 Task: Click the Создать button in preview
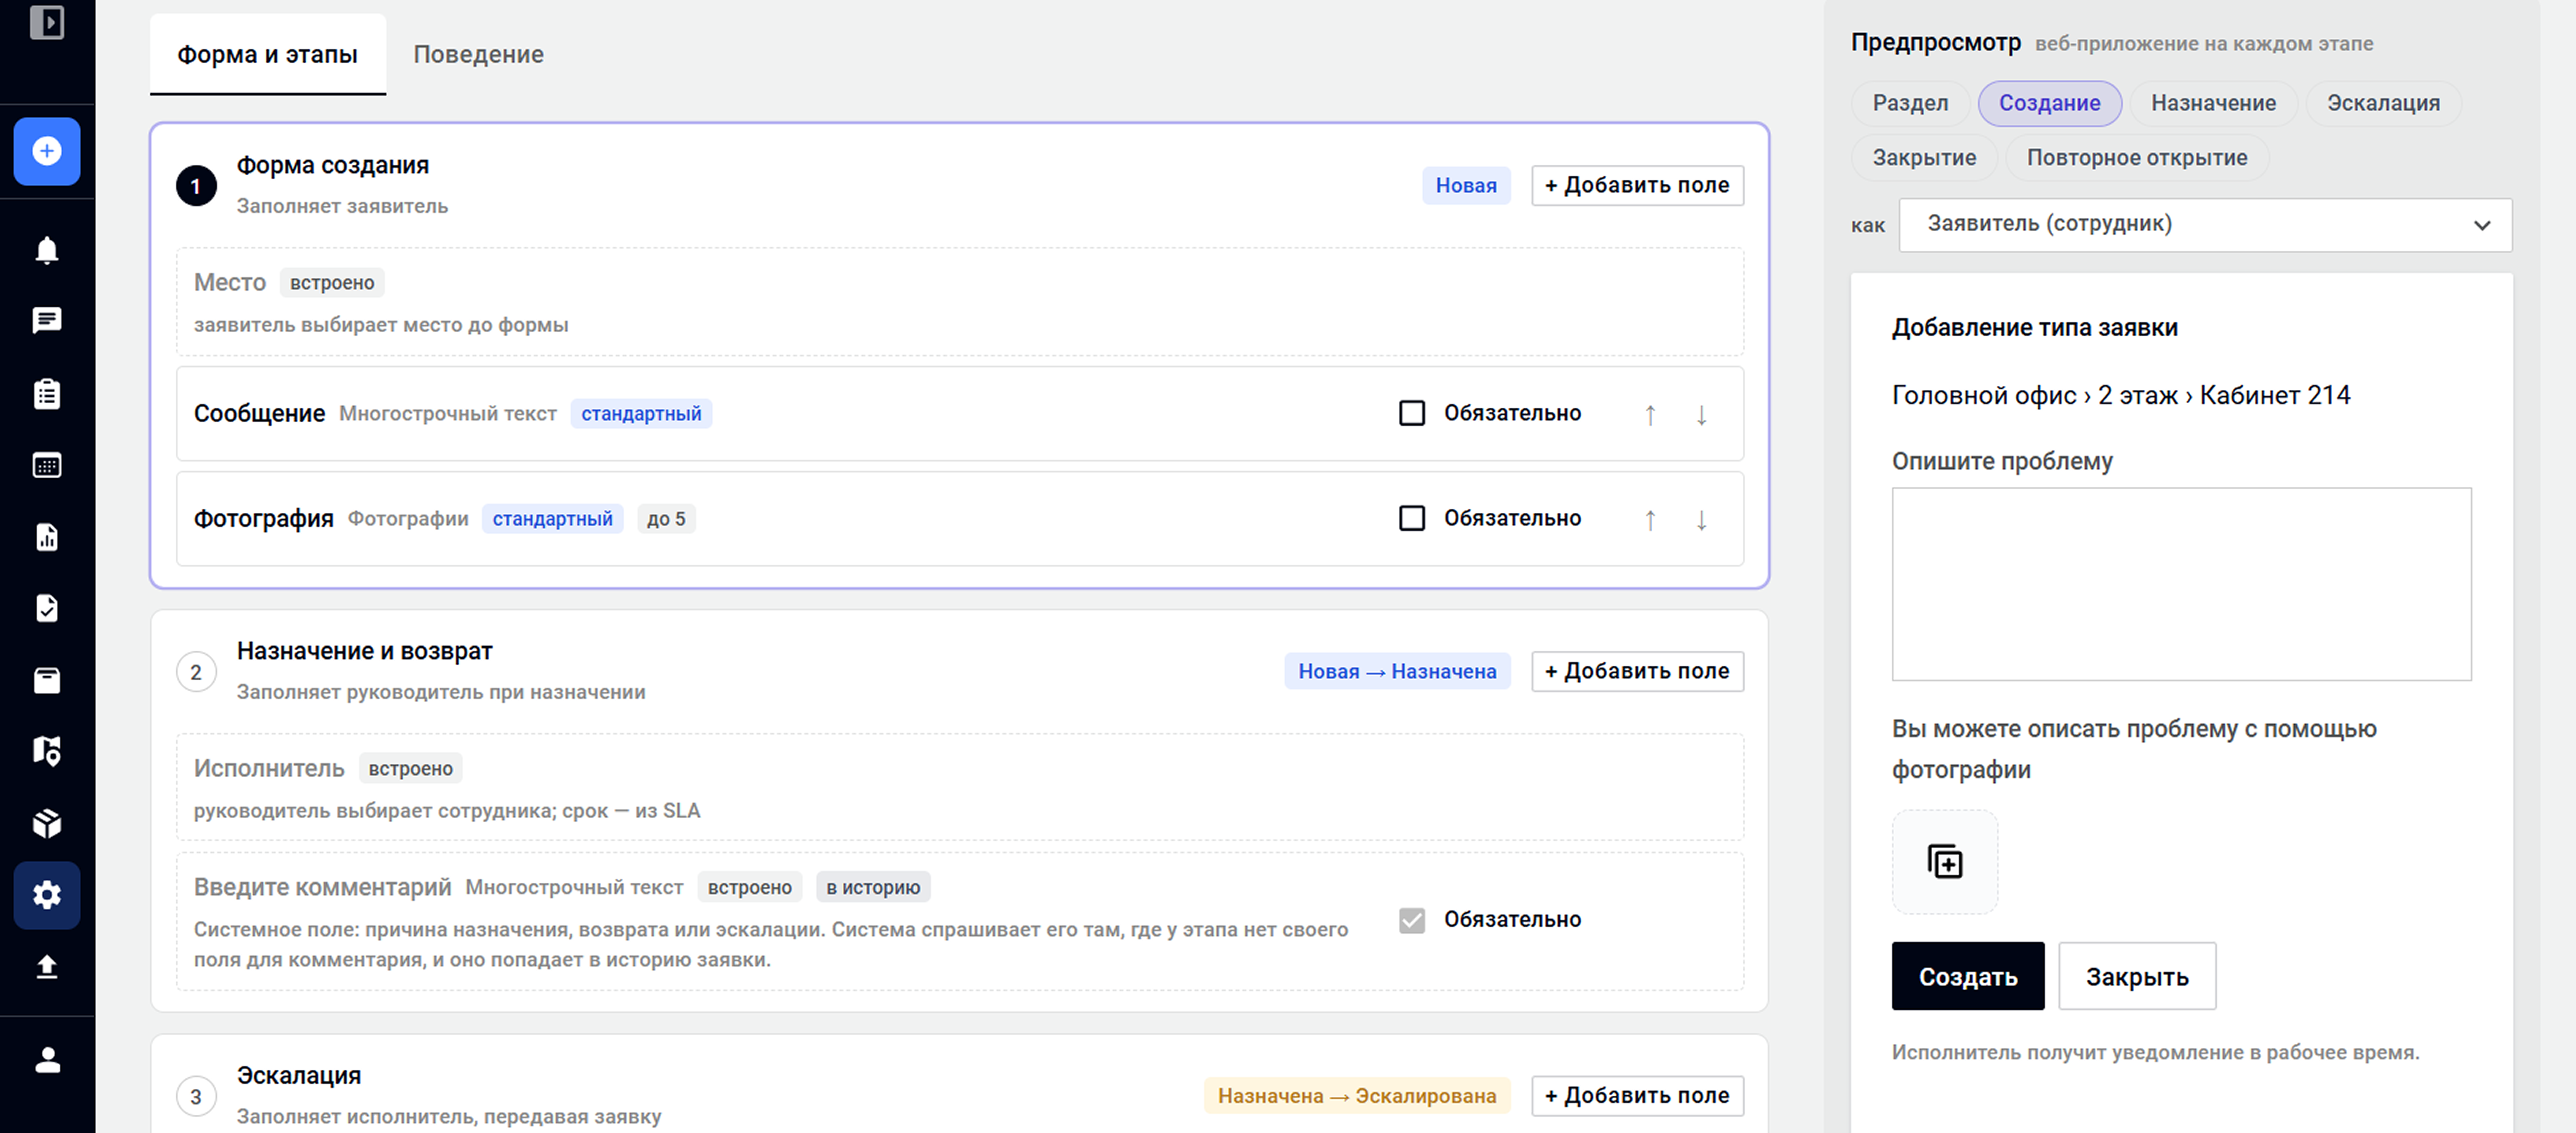[x=1967, y=976]
